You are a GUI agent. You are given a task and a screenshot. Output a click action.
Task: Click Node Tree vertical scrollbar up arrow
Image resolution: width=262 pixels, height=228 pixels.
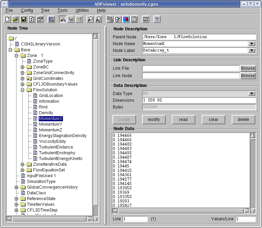click(x=96, y=36)
